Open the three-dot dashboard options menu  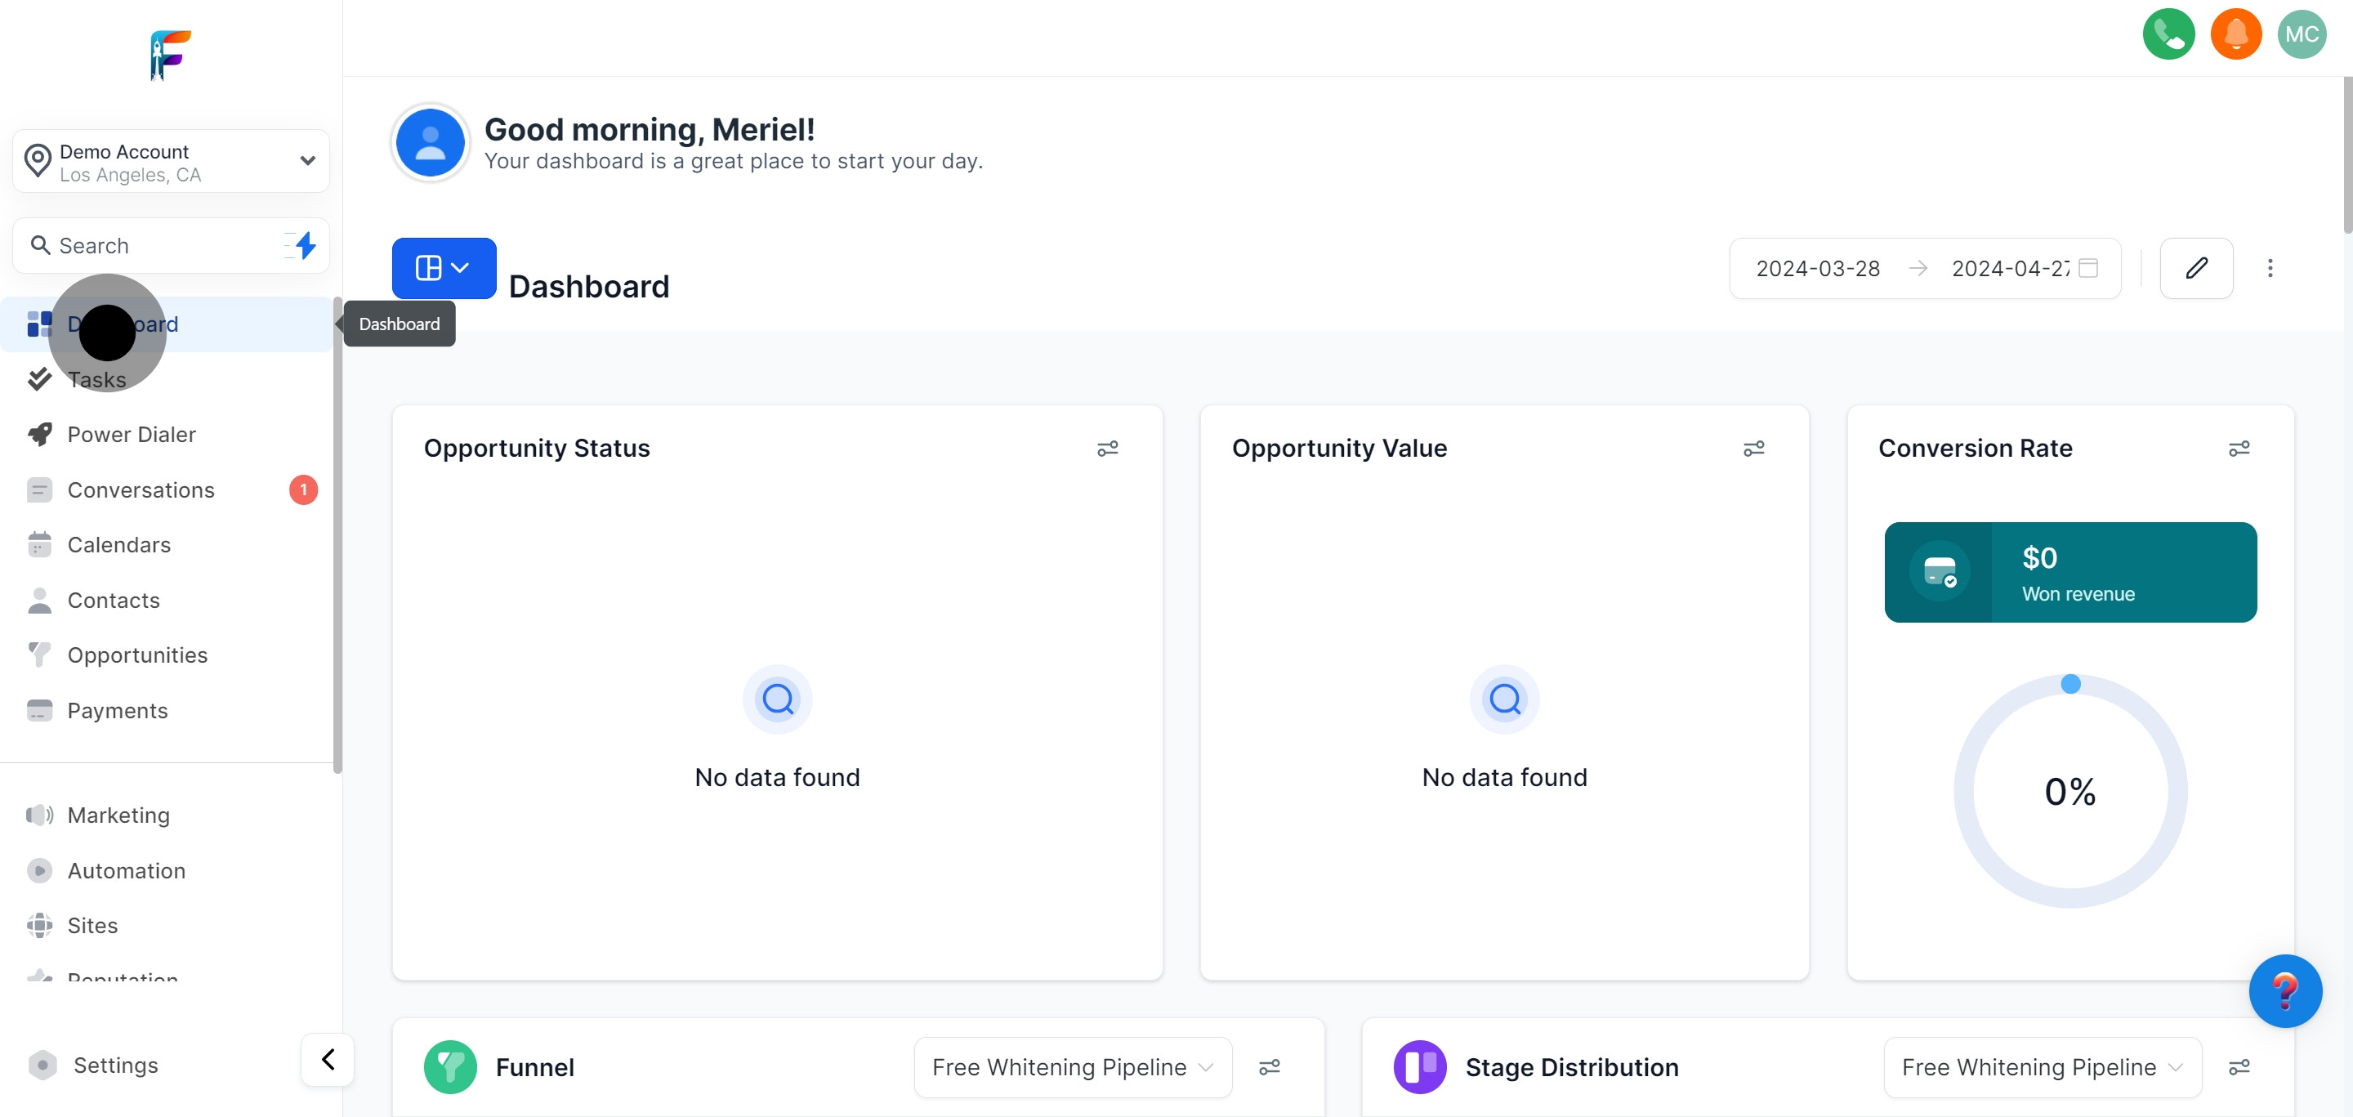pyautogui.click(x=2270, y=269)
